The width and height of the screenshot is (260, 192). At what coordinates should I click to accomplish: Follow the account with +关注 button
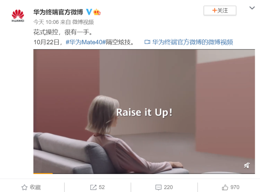click(x=220, y=10)
